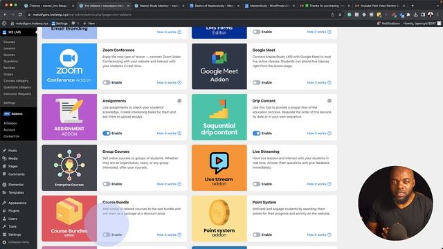Open Pages in WordPress sidebar
The image size is (443, 249).
click(12, 166)
